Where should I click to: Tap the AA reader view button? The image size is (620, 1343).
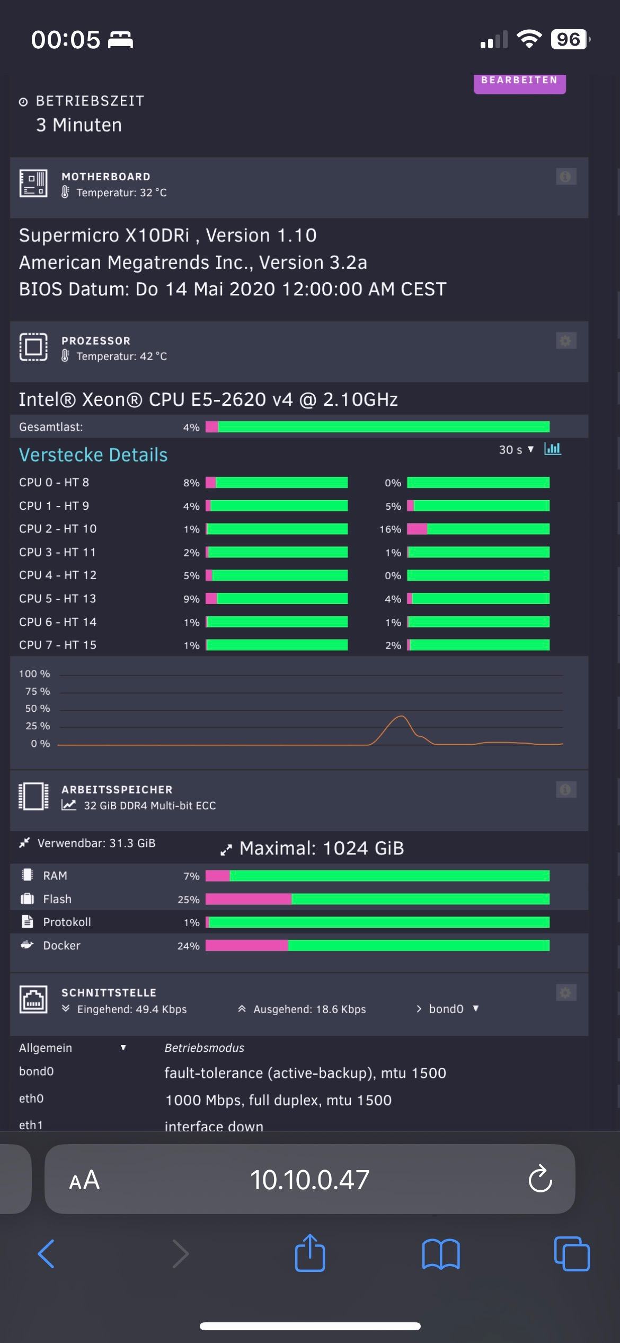coord(84,1180)
